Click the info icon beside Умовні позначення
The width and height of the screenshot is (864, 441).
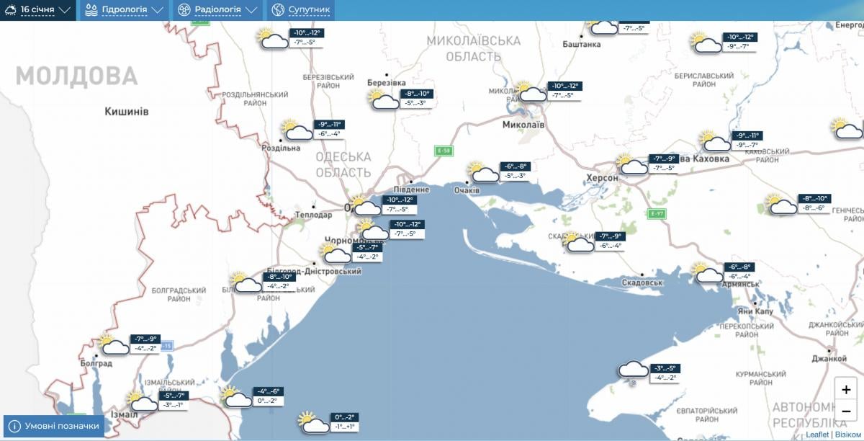[x=15, y=425]
